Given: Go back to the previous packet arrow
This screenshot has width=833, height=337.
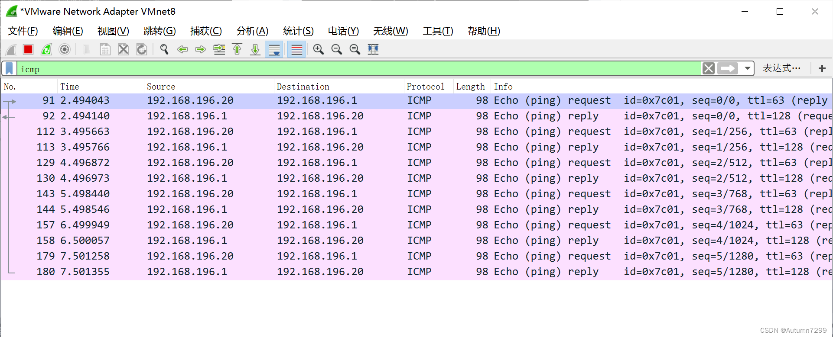Looking at the screenshot, I should [x=182, y=49].
